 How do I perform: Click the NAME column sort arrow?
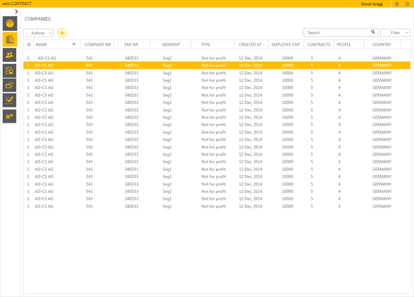[x=74, y=44]
